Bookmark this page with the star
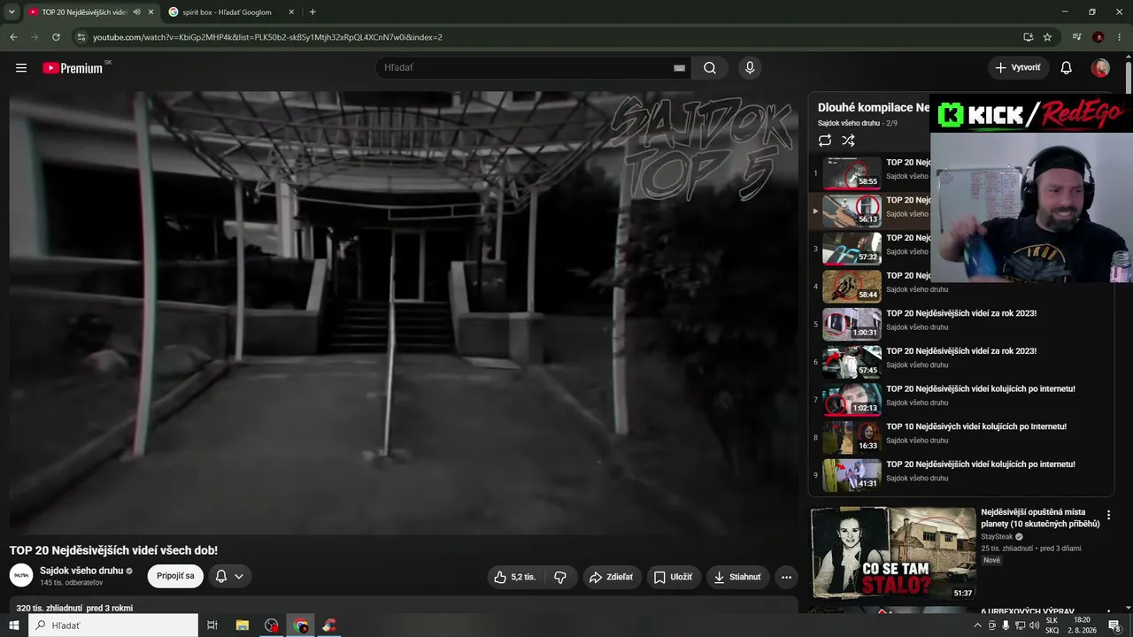The height and width of the screenshot is (637, 1133). (1048, 37)
